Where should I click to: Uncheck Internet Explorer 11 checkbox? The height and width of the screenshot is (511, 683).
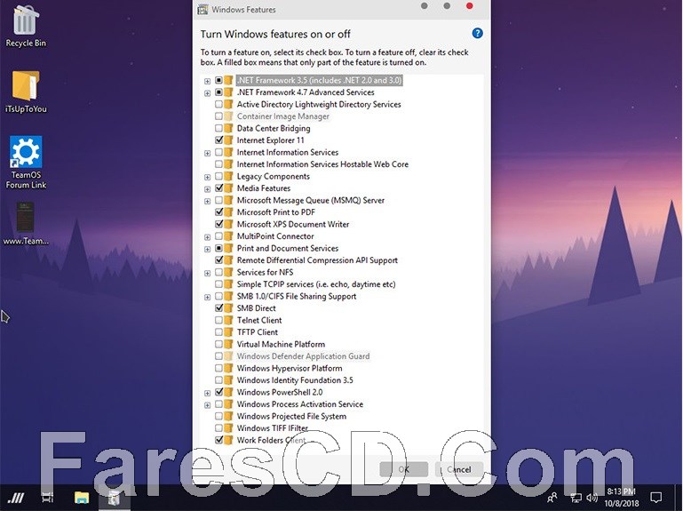tap(218, 140)
